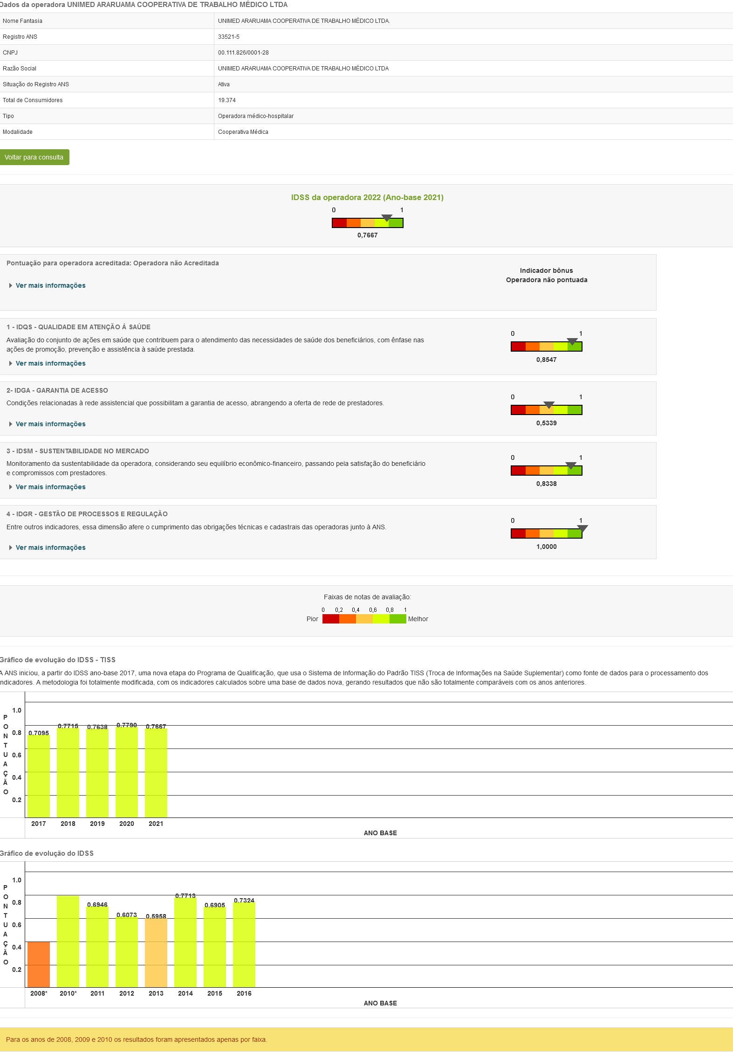This screenshot has height=1060, width=733.
Task: Click the dark orange swatch in the Faixas legend
Action: tap(348, 619)
